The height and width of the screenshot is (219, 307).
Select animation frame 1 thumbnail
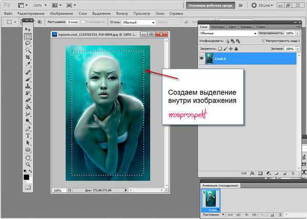click(x=211, y=198)
